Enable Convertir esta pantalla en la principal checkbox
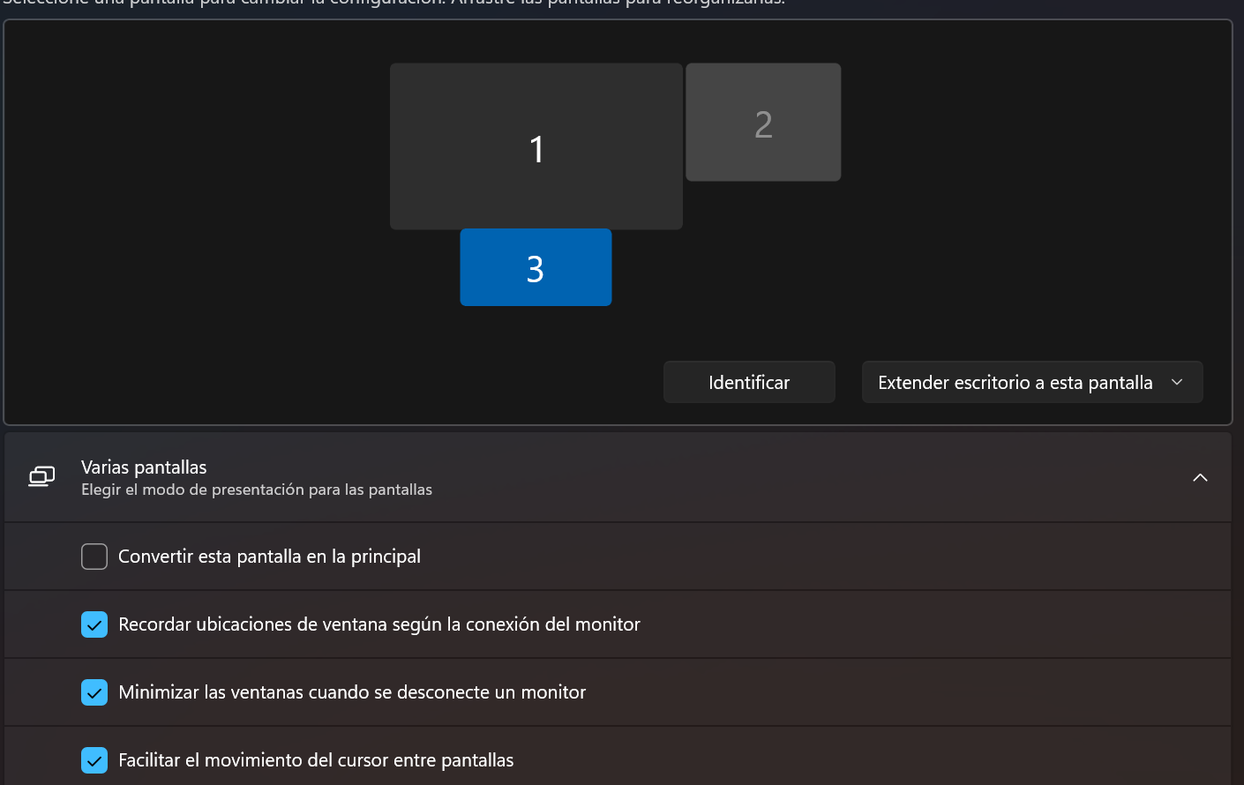Screen dimensions: 1244x785 [94, 557]
